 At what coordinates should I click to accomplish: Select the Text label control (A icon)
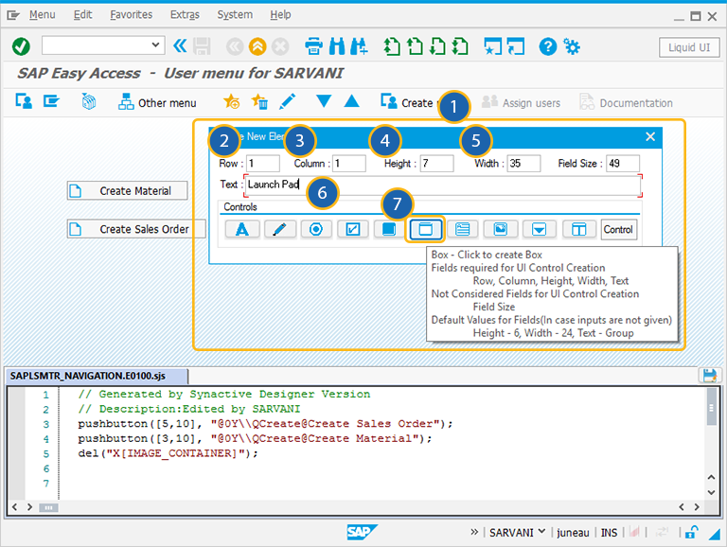pyautogui.click(x=242, y=229)
